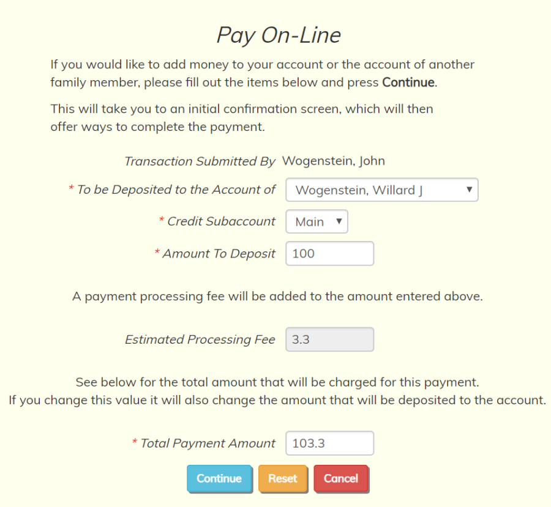The image size is (551, 507).
Task: Click the red Cancel button
Action: click(341, 478)
